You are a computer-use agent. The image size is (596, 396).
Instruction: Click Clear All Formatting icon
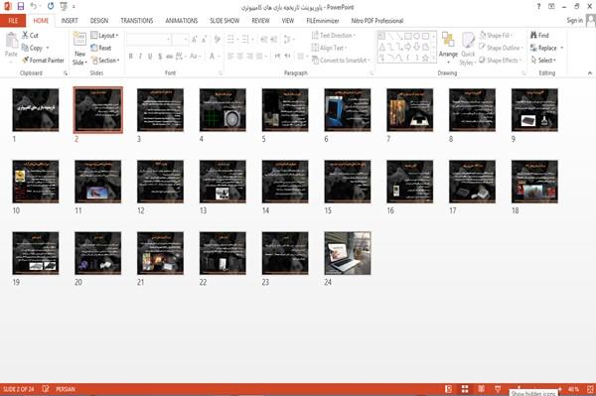click(x=218, y=39)
